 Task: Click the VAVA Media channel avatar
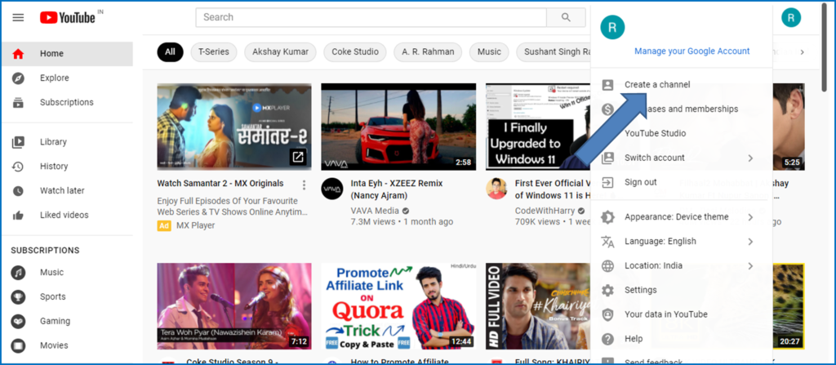pos(332,189)
